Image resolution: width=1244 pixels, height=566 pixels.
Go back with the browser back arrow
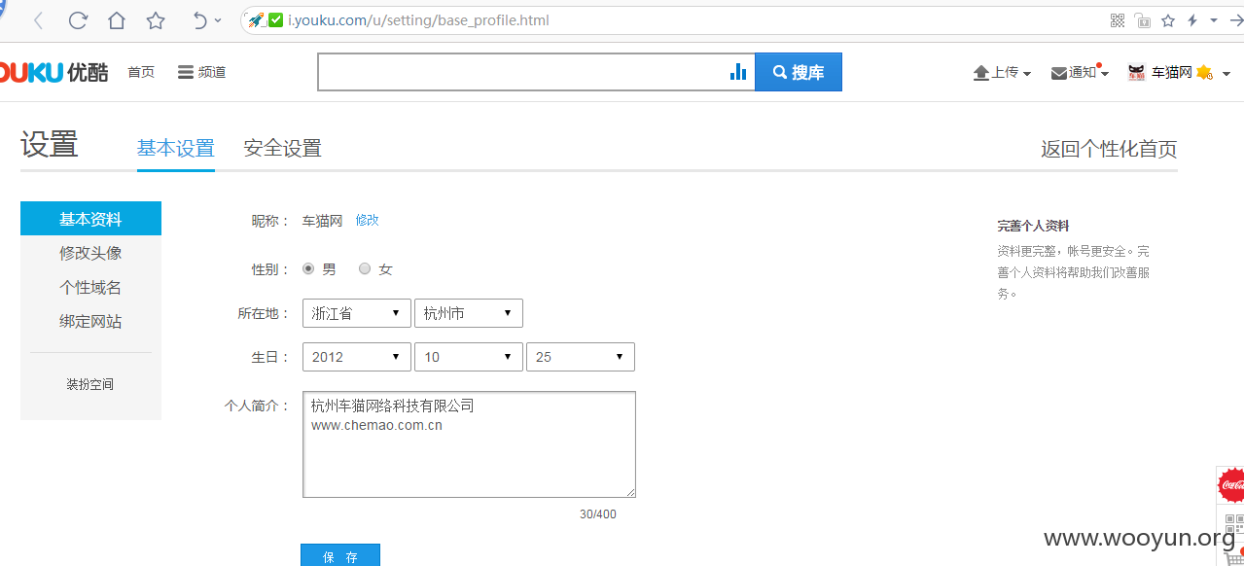point(39,20)
